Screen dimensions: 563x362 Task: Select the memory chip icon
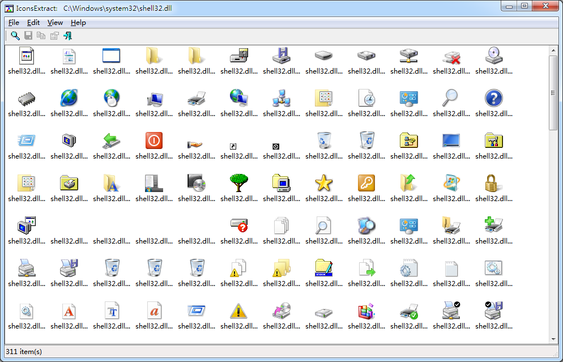coord(27,99)
